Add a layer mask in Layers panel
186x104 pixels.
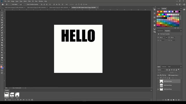(168, 100)
